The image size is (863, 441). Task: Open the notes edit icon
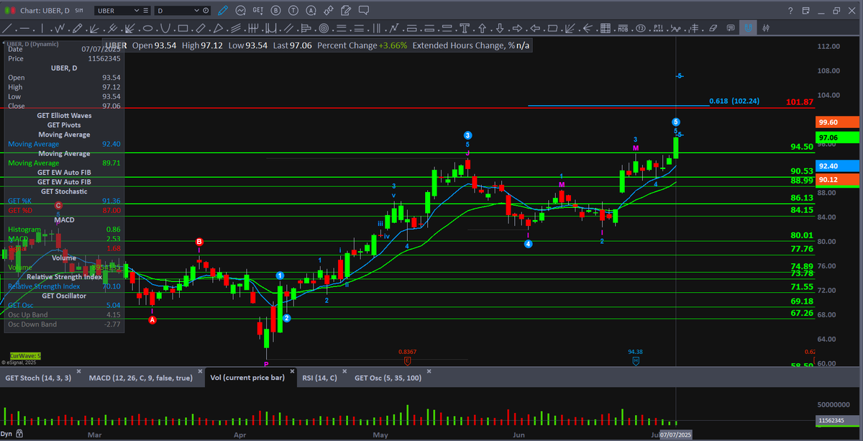pos(345,10)
